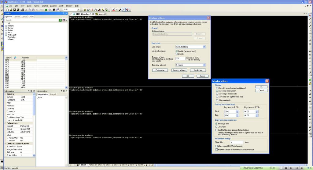Image resolution: width=313 pixels, height=170 pixels.
Task: Check Request data on save option
Action: [217, 149]
